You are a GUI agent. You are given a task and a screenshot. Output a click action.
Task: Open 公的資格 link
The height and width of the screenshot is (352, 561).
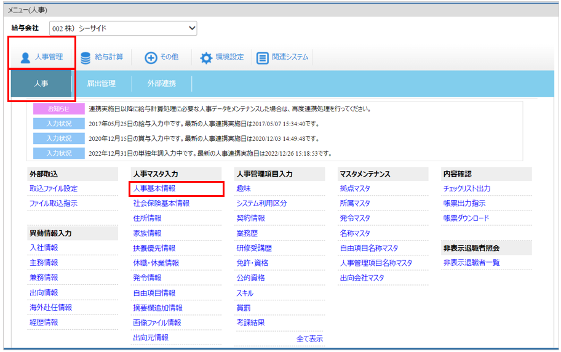(250, 278)
